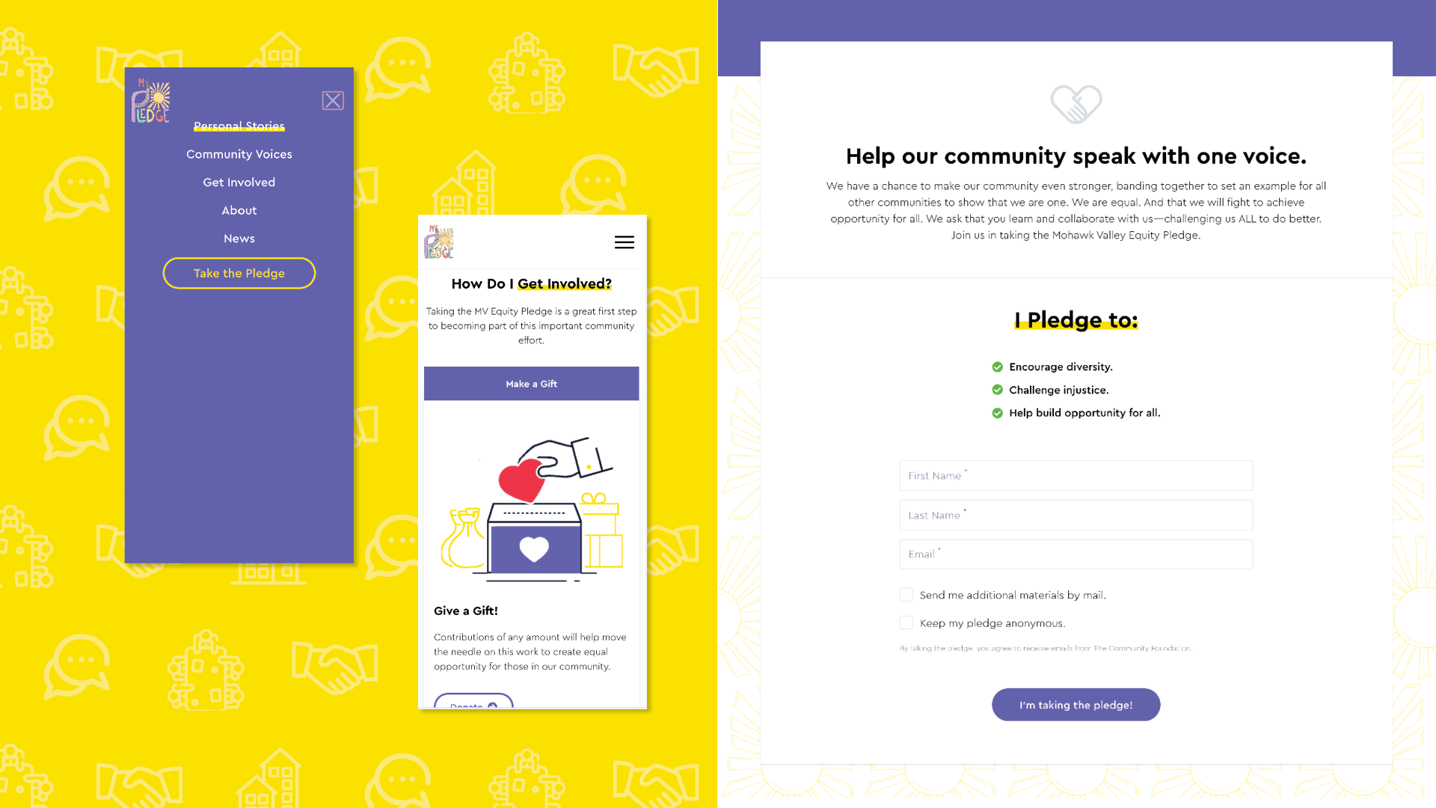Click the close X icon on navigation drawer

(332, 101)
